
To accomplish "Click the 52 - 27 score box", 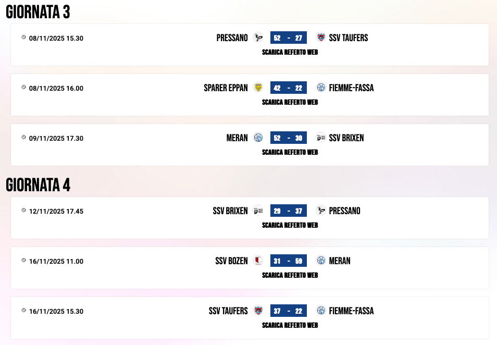I will point(289,38).
